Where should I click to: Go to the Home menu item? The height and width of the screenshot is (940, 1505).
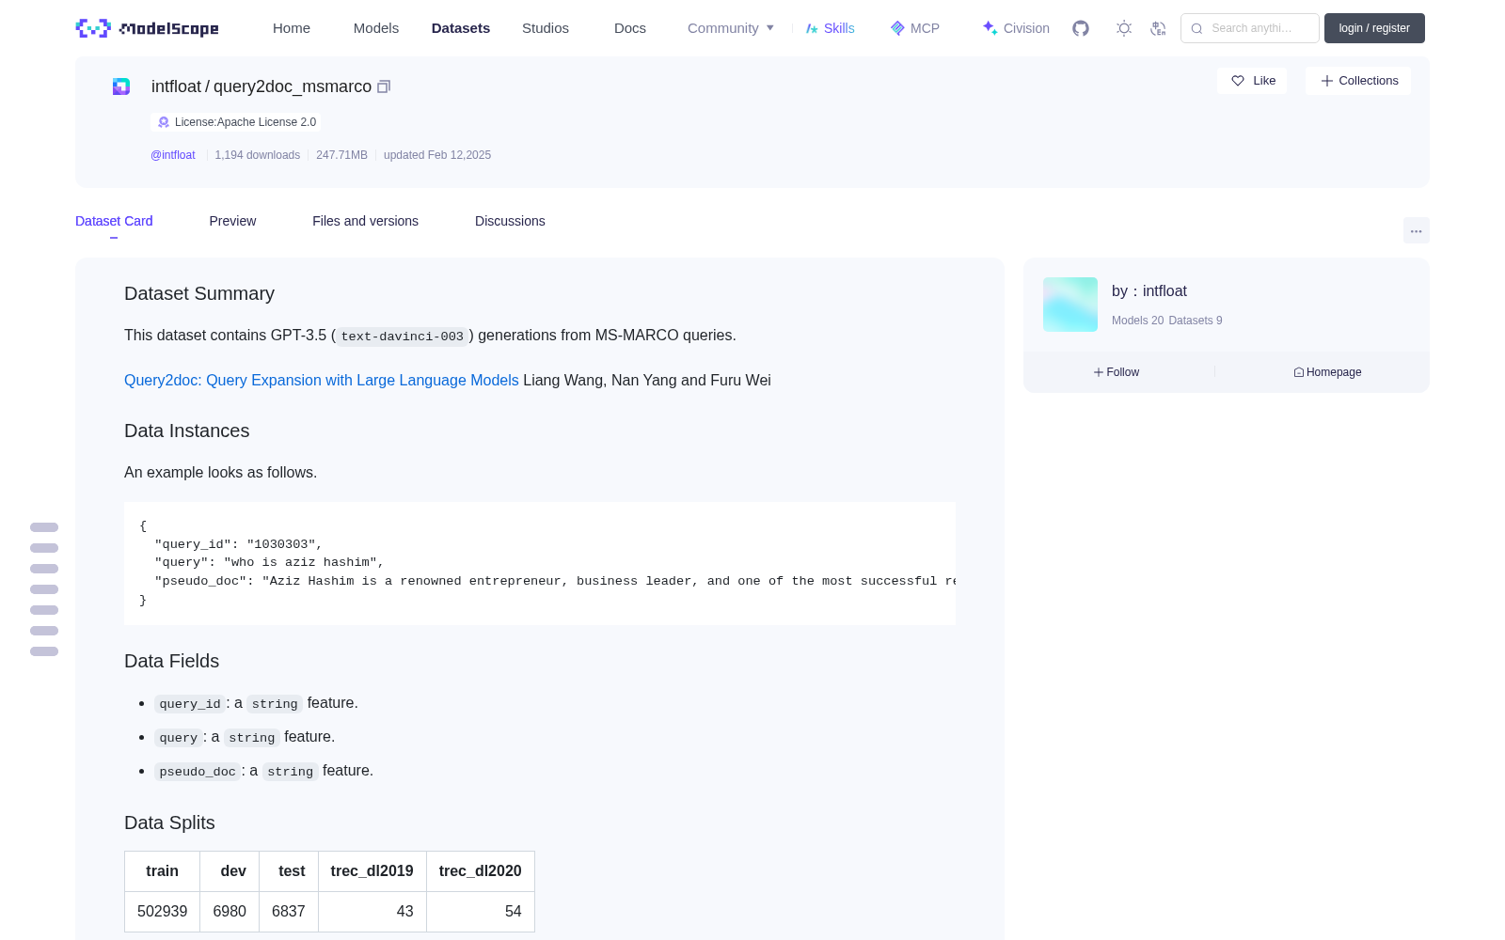[x=292, y=28]
